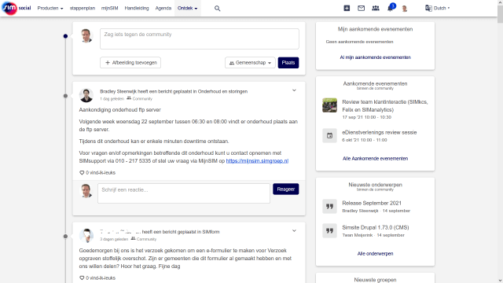Click the Review team klantinteractie event thumbnail
Image resolution: width=503 pixels, height=283 pixels.
tap(330, 105)
